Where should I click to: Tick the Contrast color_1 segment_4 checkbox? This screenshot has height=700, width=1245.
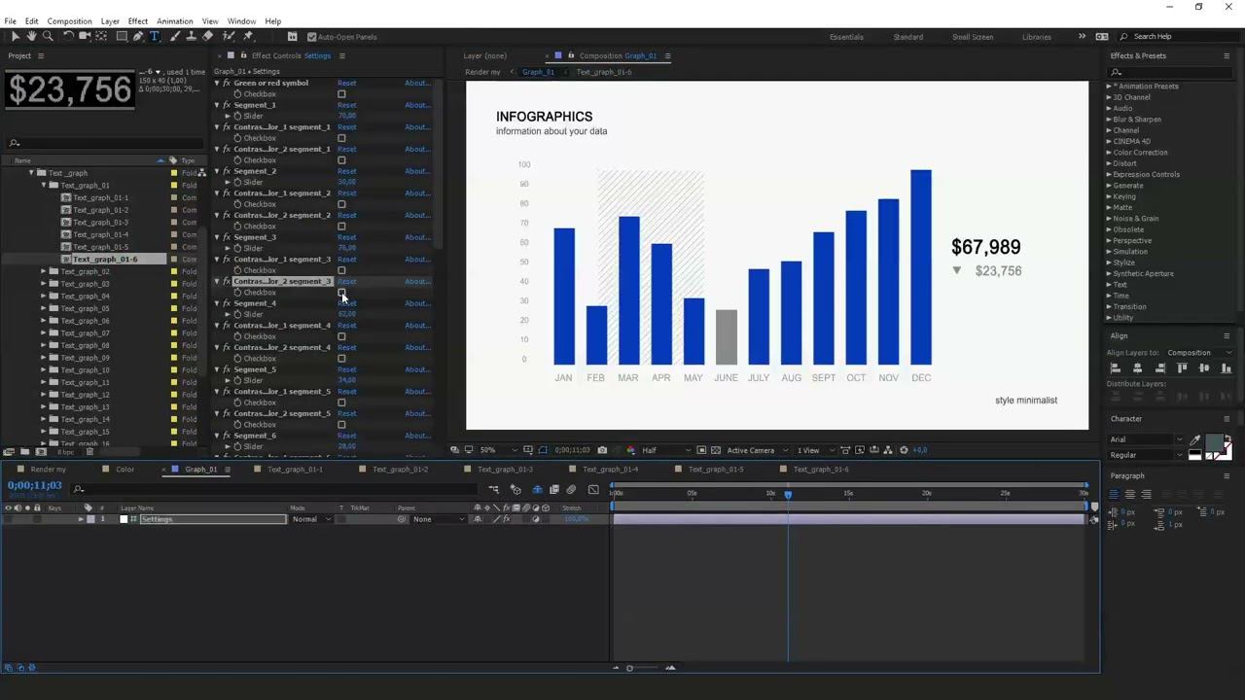click(341, 336)
